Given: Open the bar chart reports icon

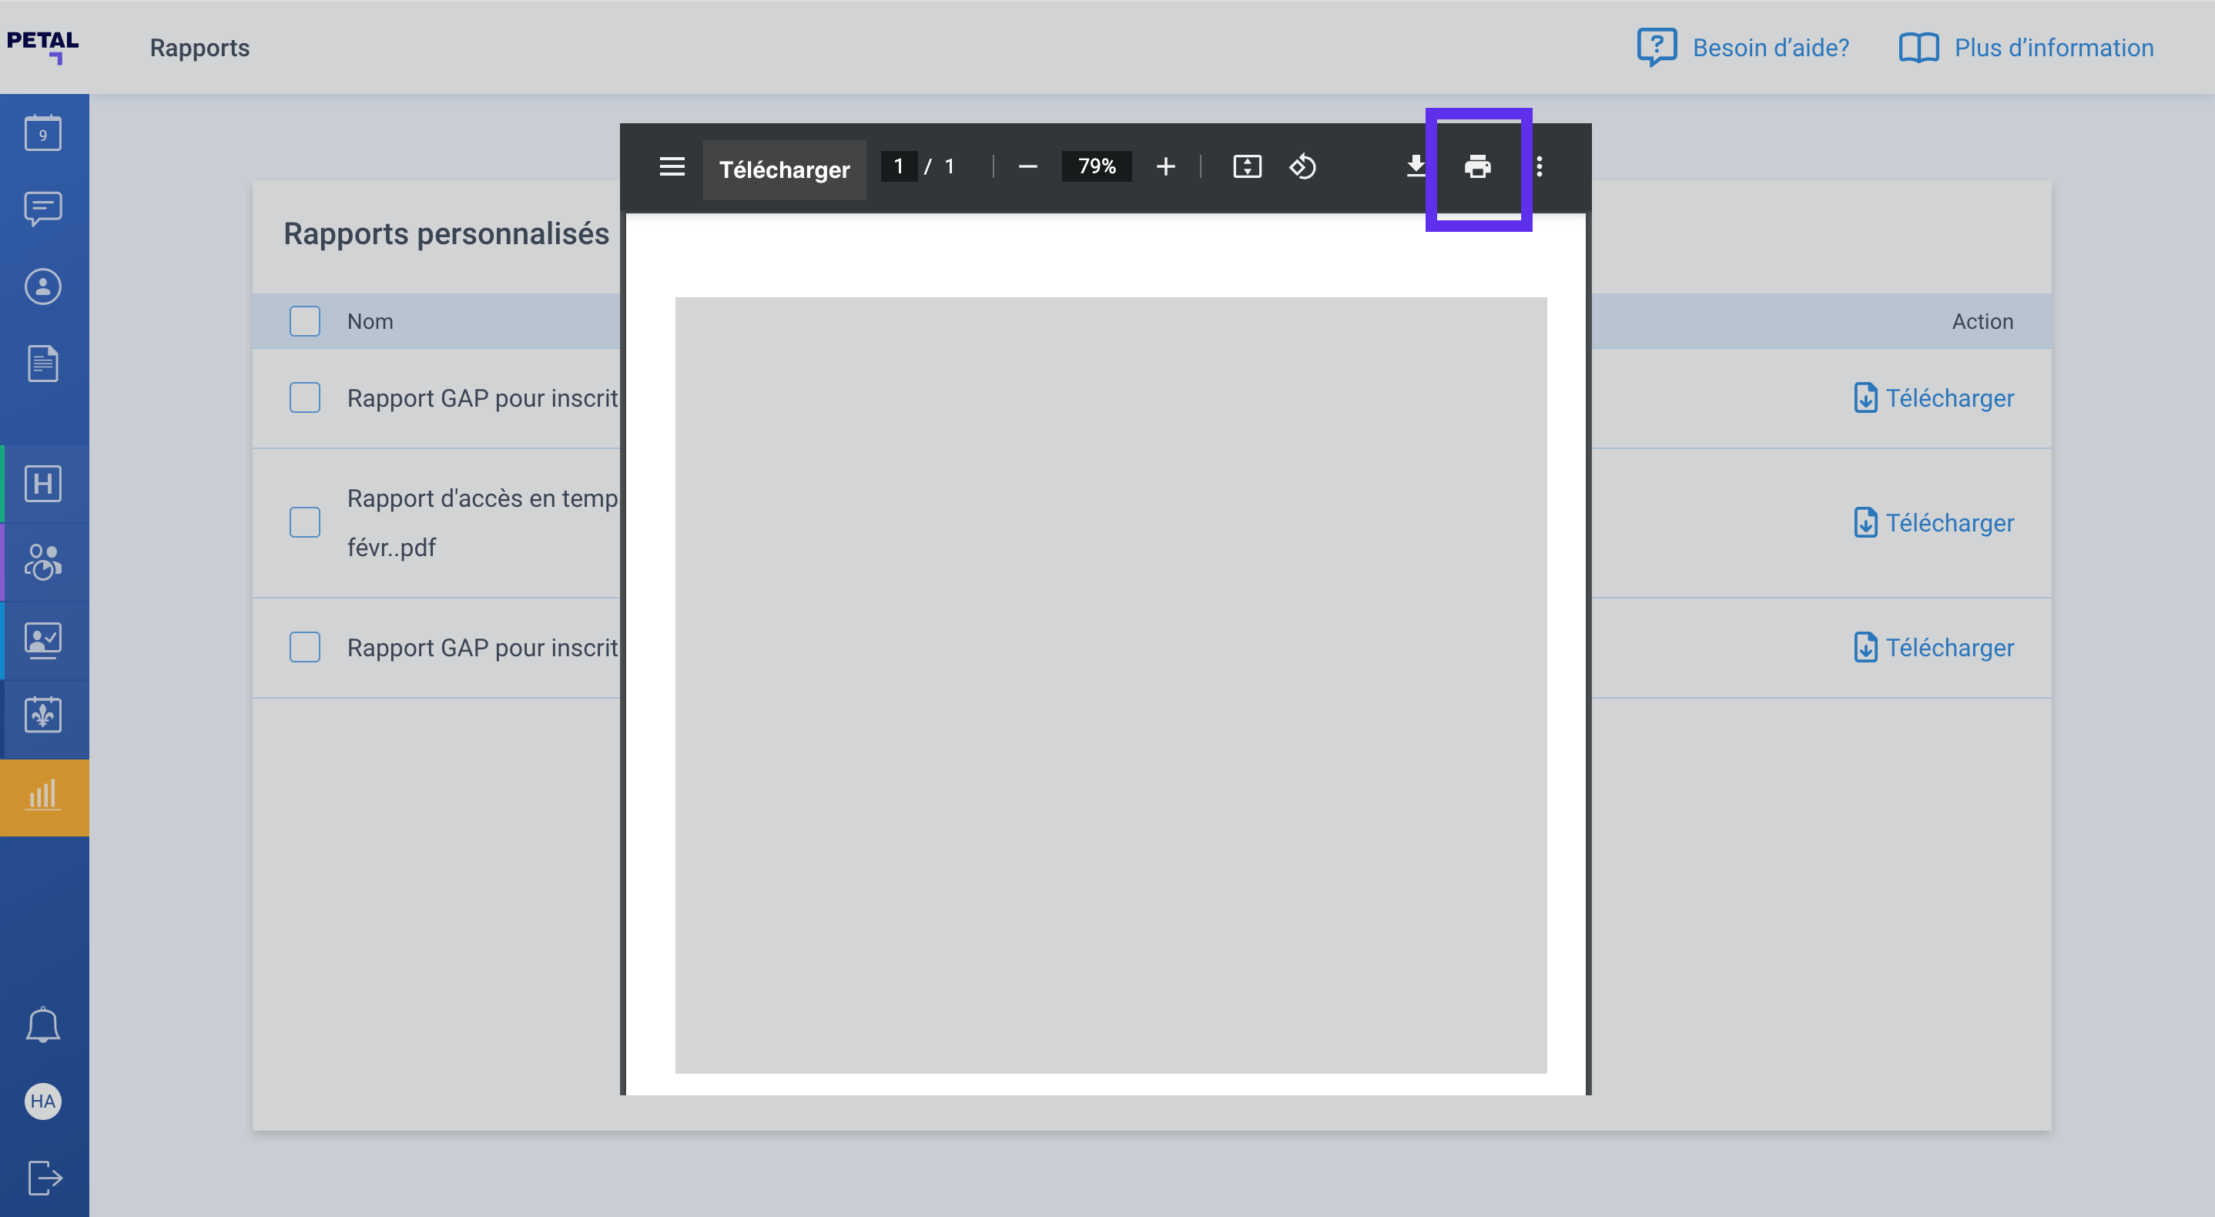Looking at the screenshot, I should (43, 796).
